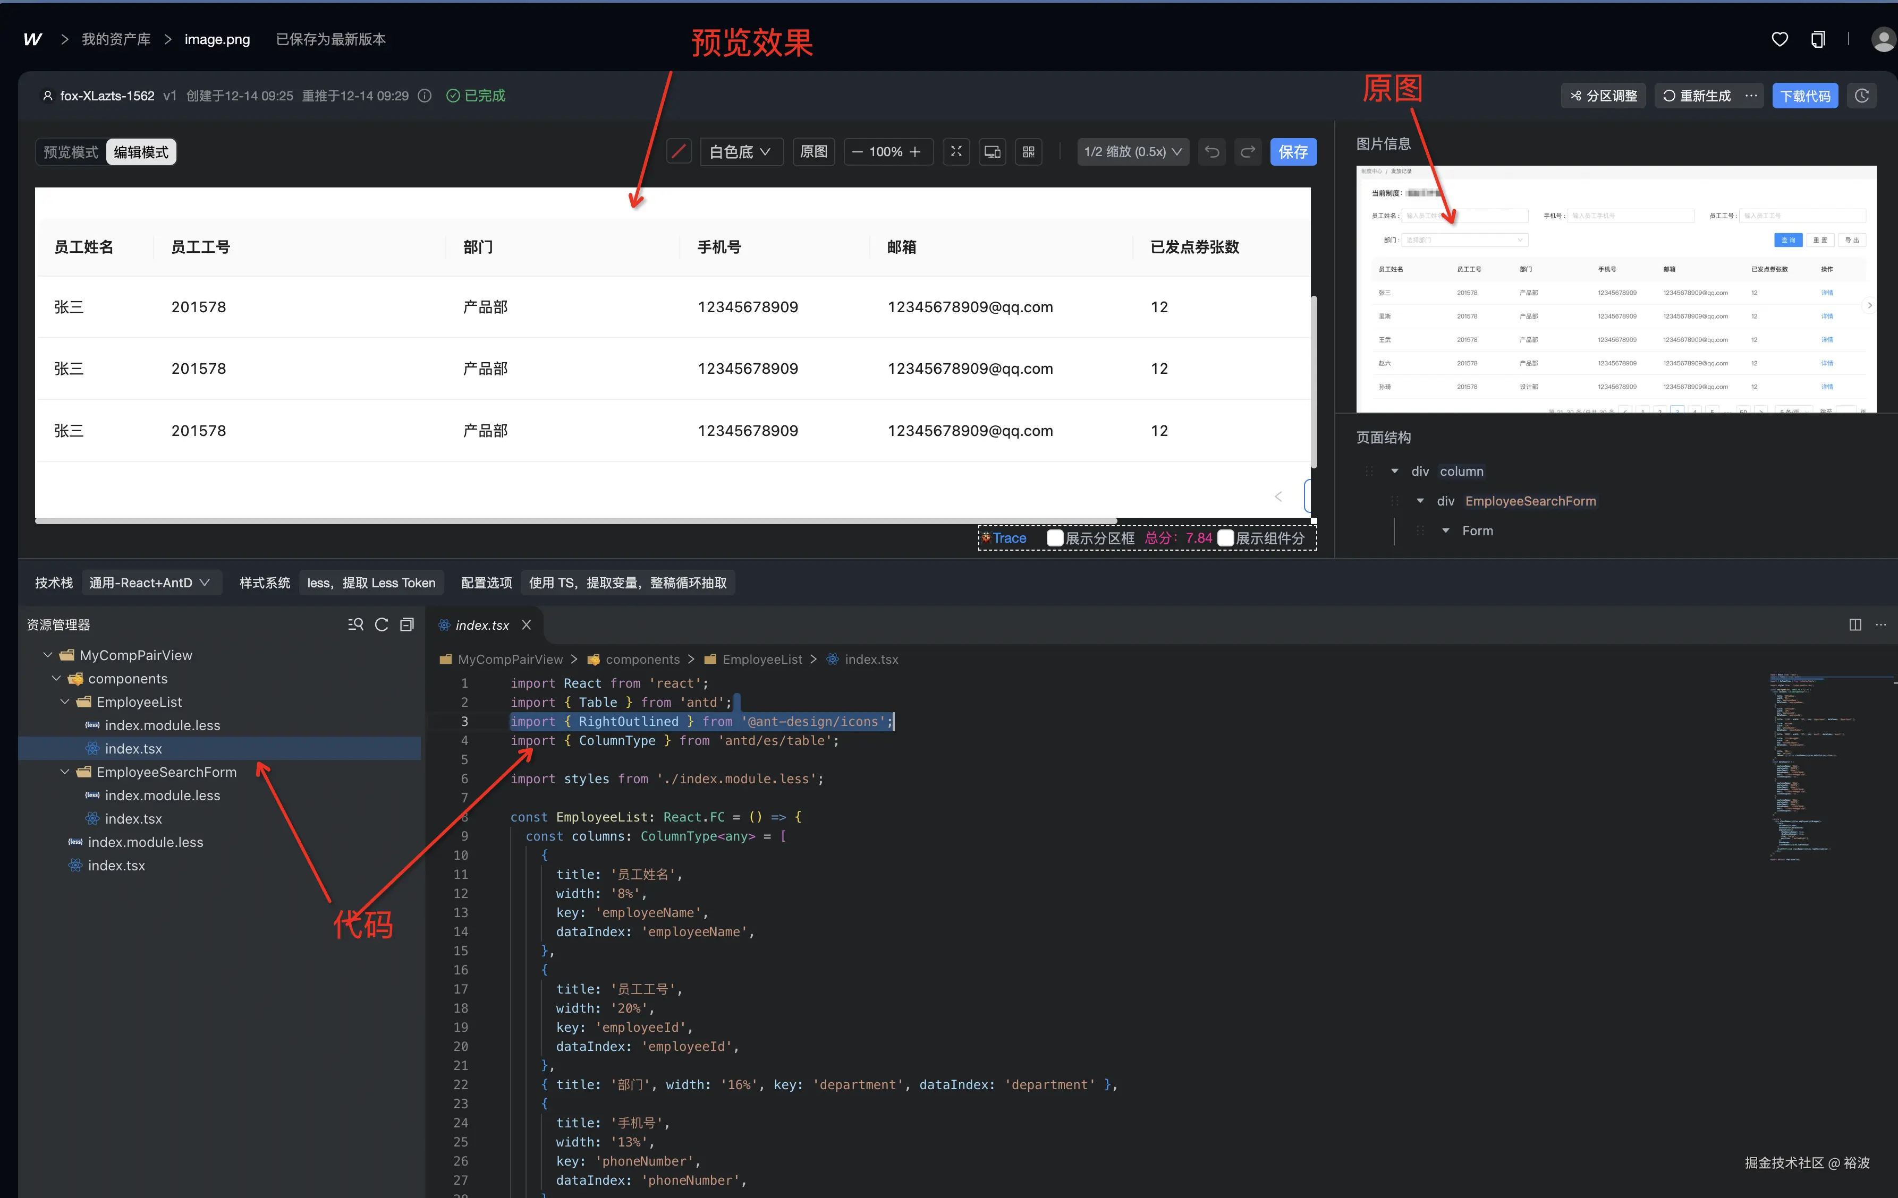Click the undo arrow icon

click(1212, 151)
